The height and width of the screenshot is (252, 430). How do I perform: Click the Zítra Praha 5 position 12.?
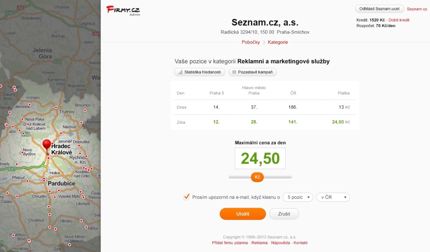tap(216, 122)
